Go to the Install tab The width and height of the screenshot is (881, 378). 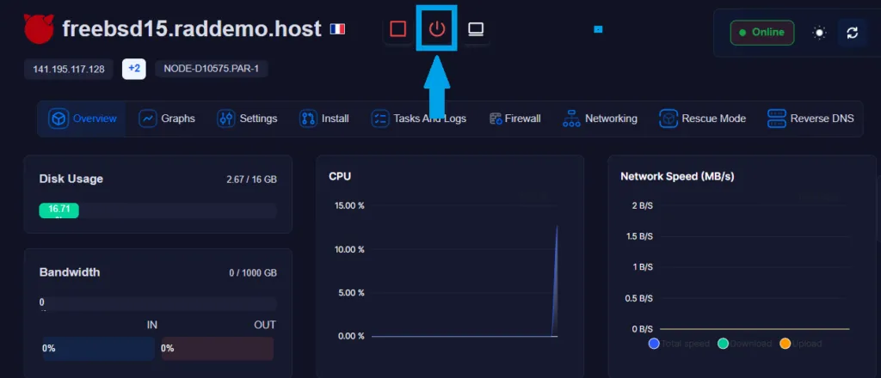click(x=324, y=119)
